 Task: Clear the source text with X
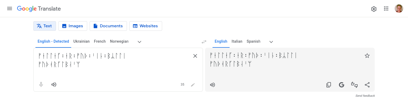[195, 56]
